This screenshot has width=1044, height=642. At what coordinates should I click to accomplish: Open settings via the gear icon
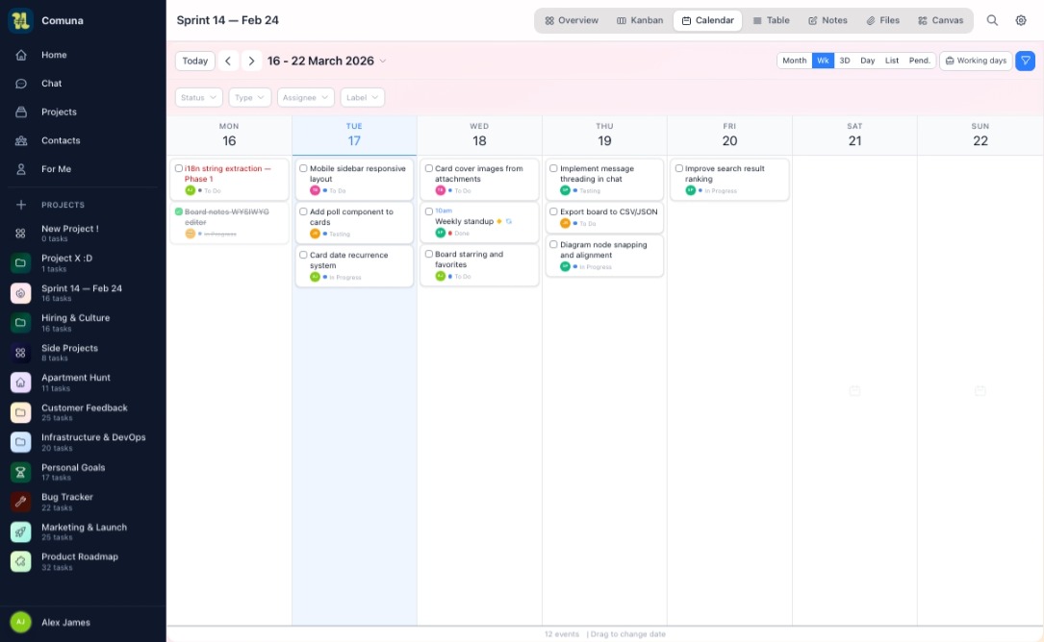(x=1021, y=20)
